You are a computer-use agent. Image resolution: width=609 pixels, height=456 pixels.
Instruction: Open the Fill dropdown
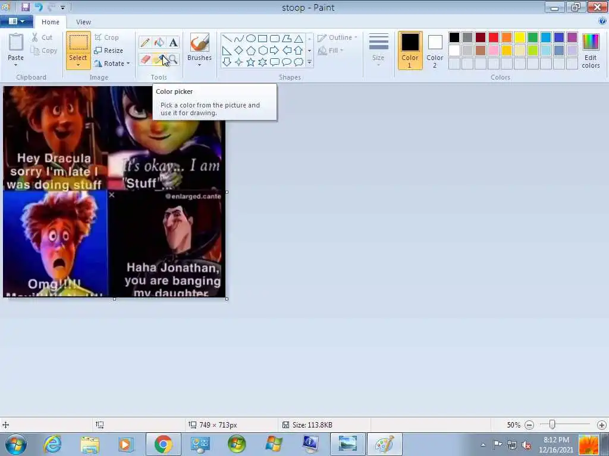[x=331, y=50]
